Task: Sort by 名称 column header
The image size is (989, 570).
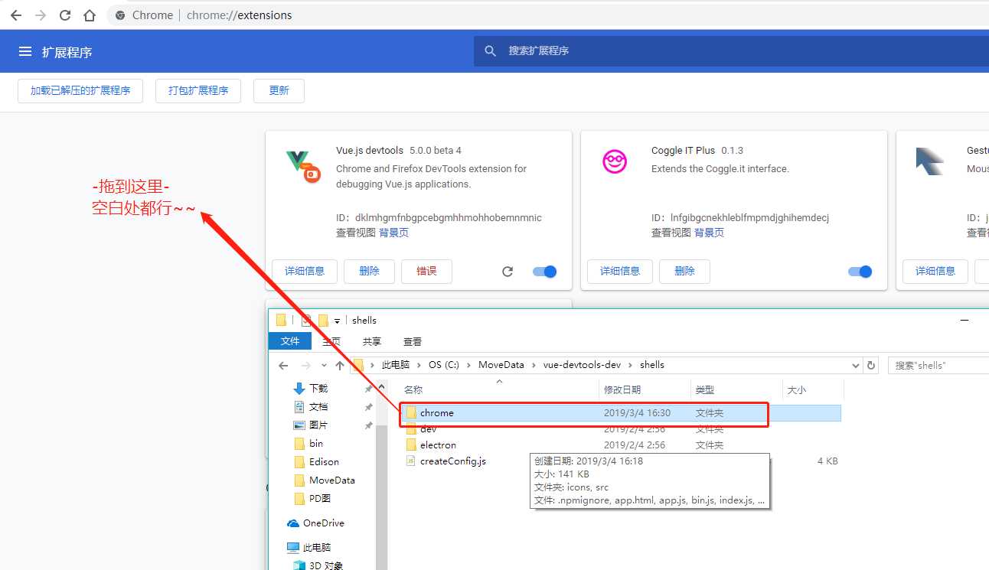Action: click(x=499, y=390)
